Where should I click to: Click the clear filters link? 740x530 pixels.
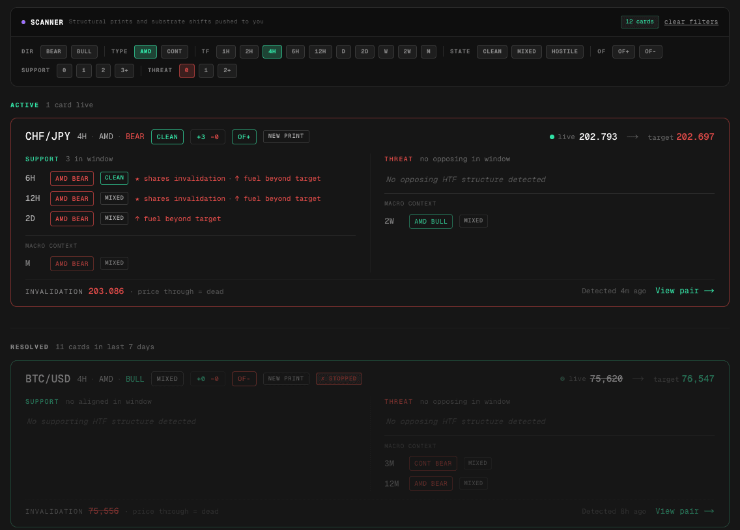691,21
